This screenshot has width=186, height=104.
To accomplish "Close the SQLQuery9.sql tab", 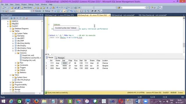I will 109,15.
